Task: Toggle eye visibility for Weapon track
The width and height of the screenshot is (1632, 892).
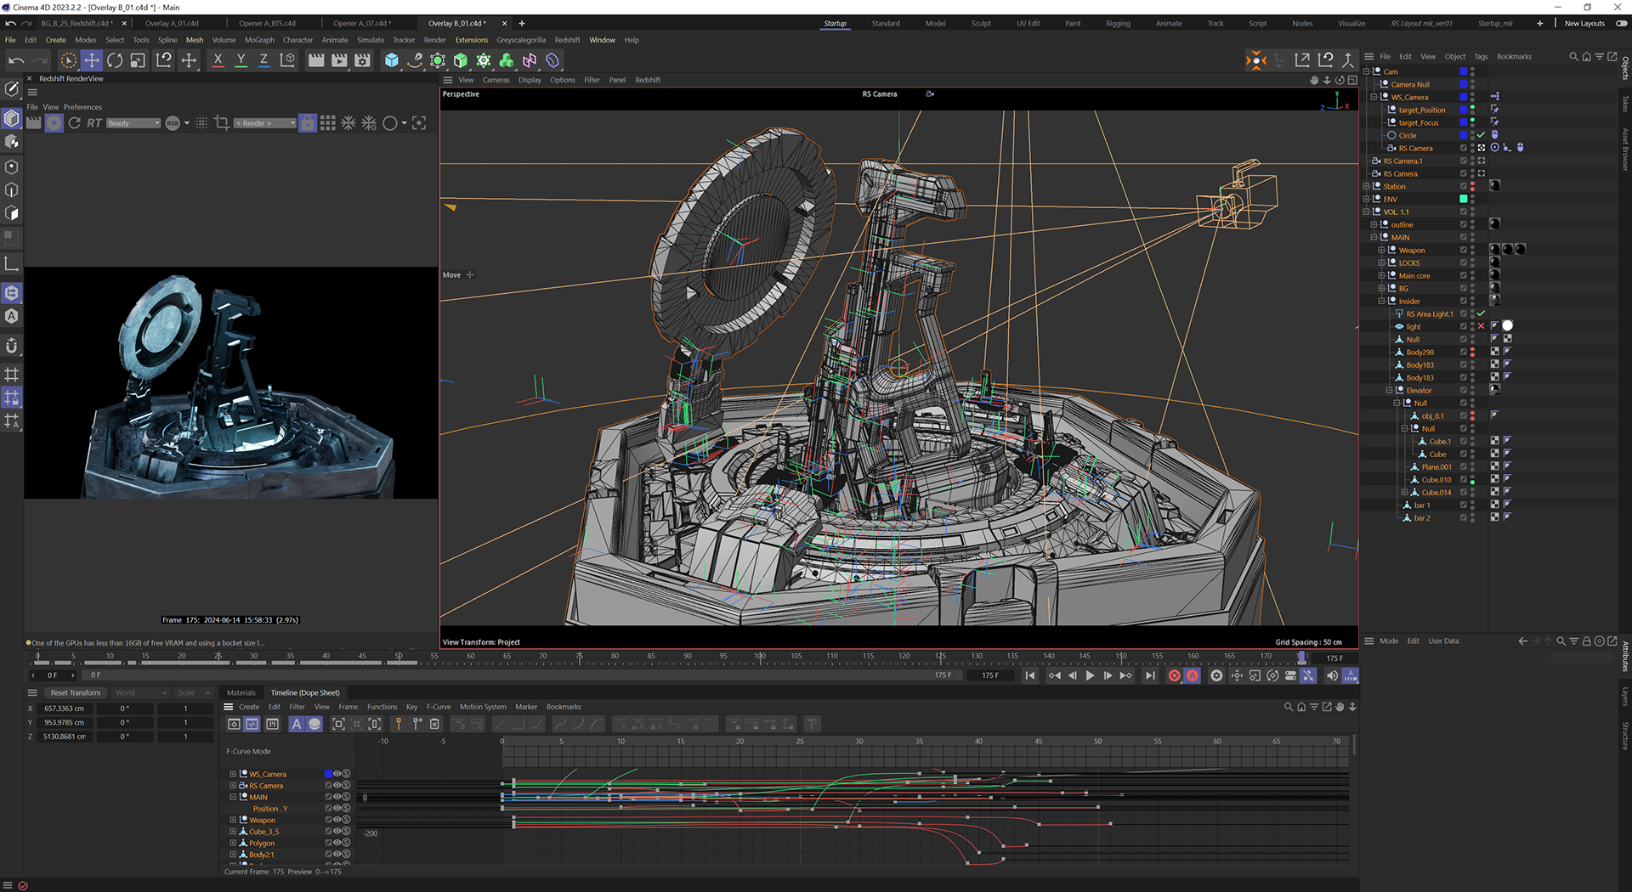Action: [337, 820]
